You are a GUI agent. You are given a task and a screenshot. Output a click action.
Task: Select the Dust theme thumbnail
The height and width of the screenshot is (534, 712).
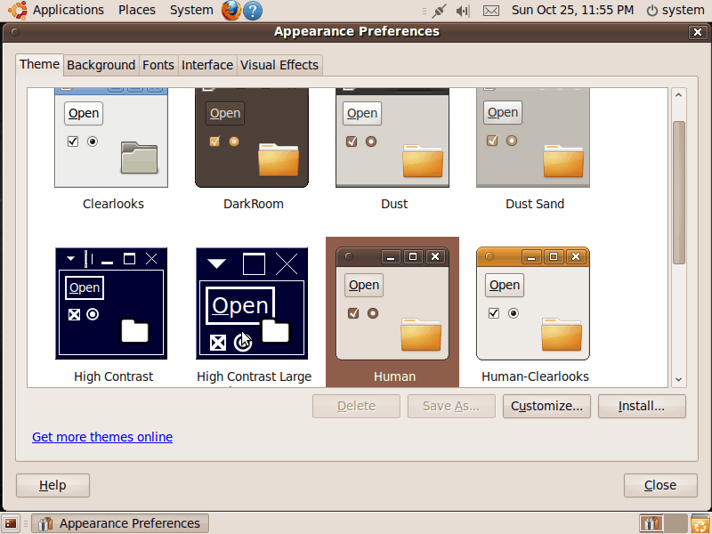pyautogui.click(x=392, y=138)
